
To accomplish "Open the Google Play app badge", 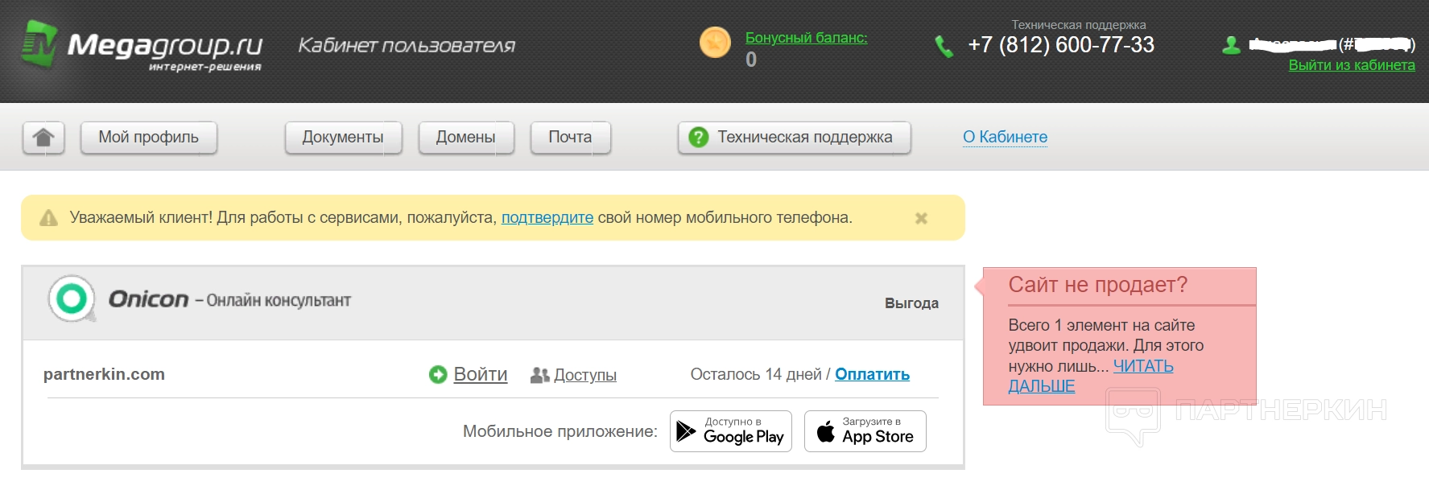I will [731, 431].
